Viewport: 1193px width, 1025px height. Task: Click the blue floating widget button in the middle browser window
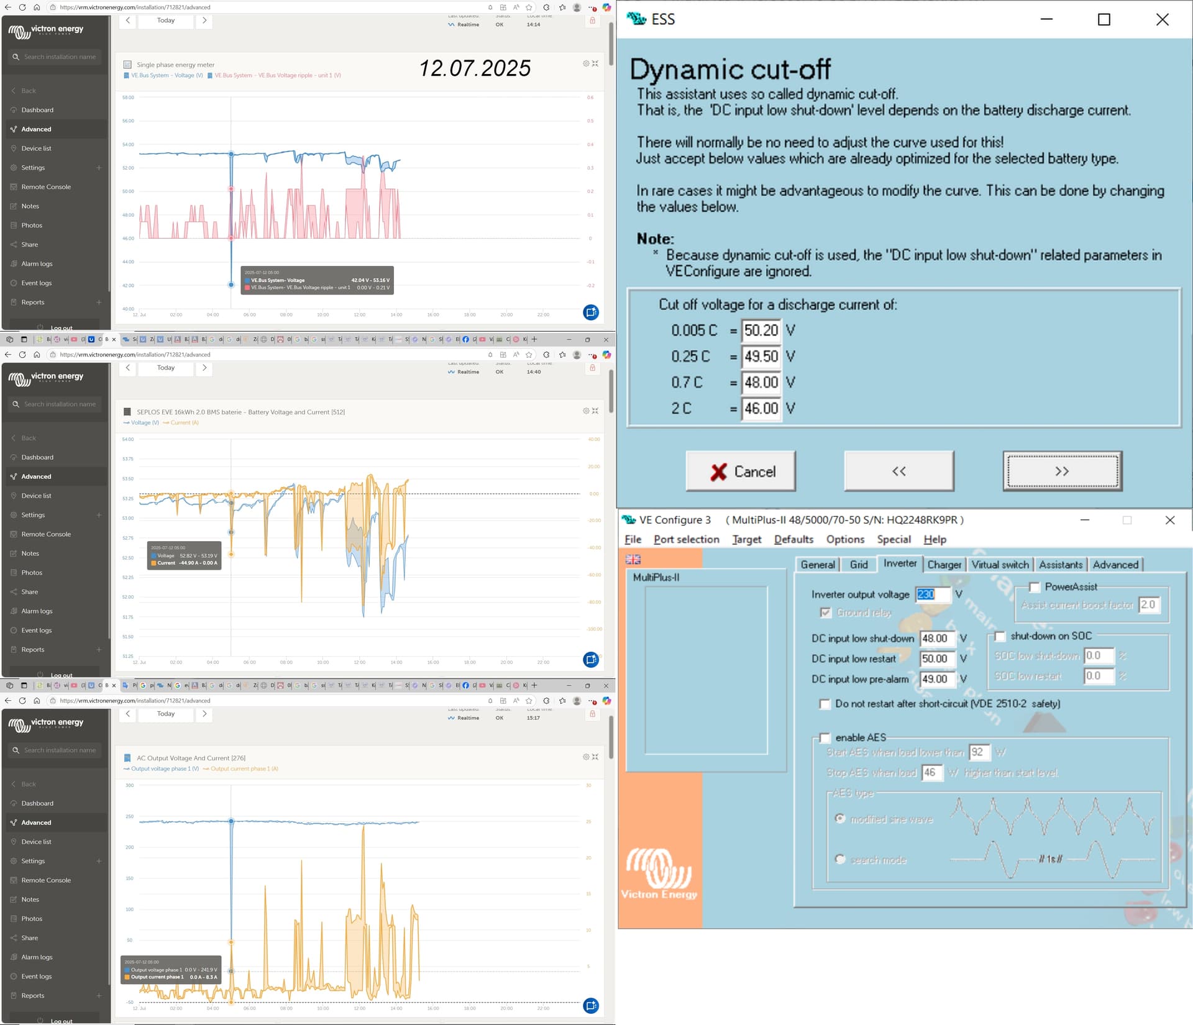click(x=591, y=660)
